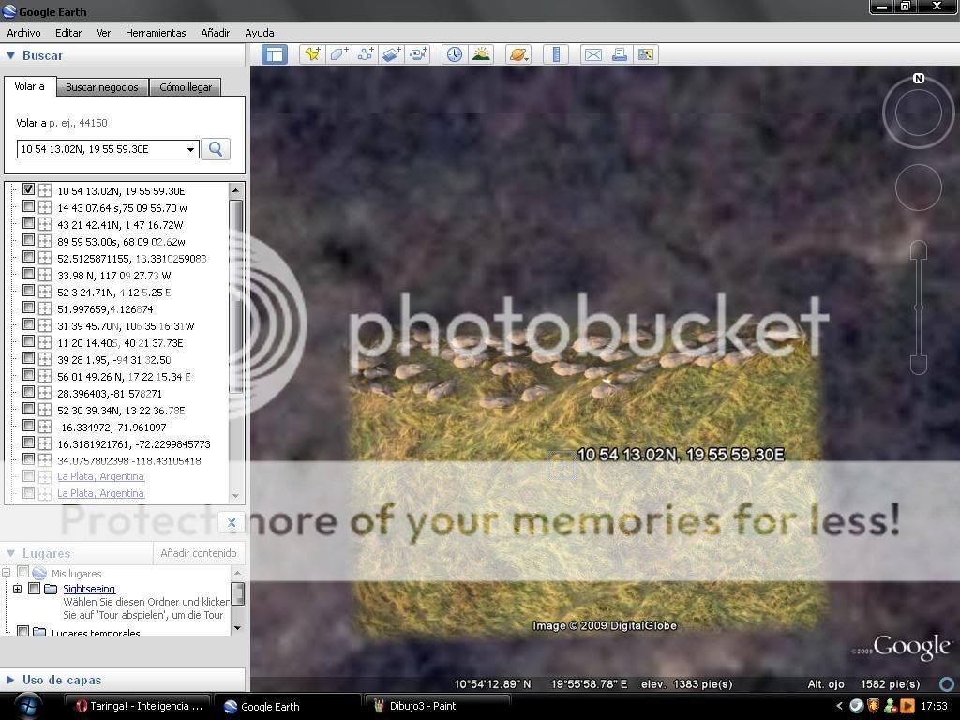
Task: Open the Archivo menu
Action: click(23, 33)
